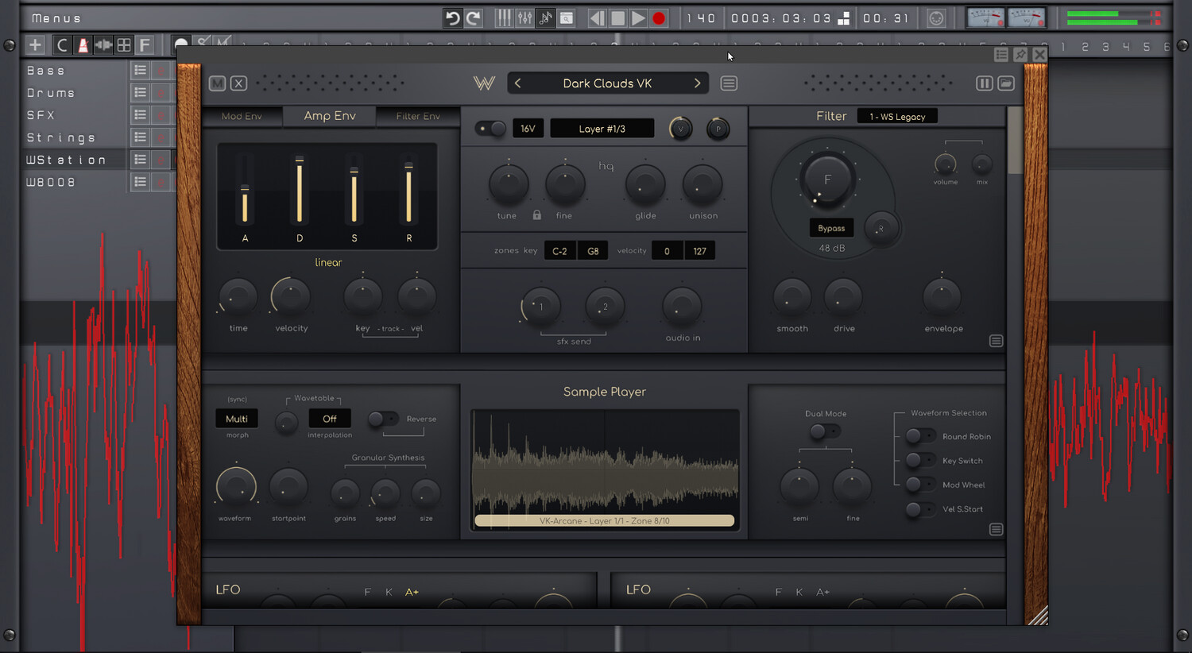Screen dimensions: 1192x653
Task: Enable the Key Switch toggle
Action: pos(920,460)
